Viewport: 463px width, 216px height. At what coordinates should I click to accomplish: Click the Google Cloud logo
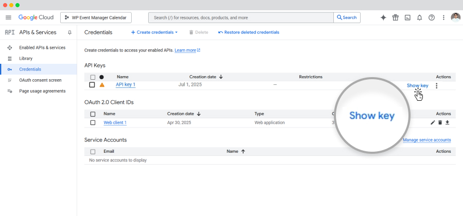pyautogui.click(x=35, y=17)
